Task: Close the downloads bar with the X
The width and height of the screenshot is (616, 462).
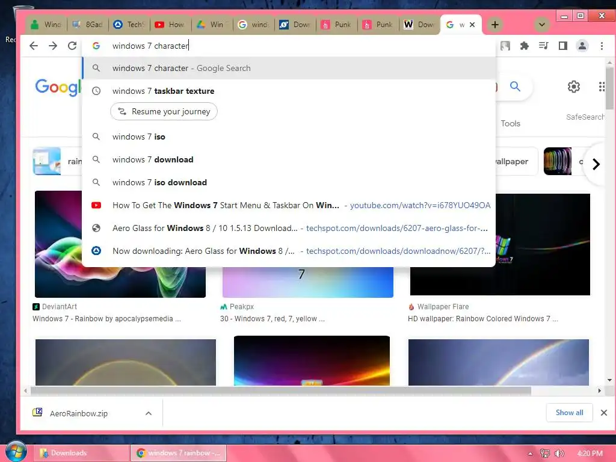Action: coord(604,413)
